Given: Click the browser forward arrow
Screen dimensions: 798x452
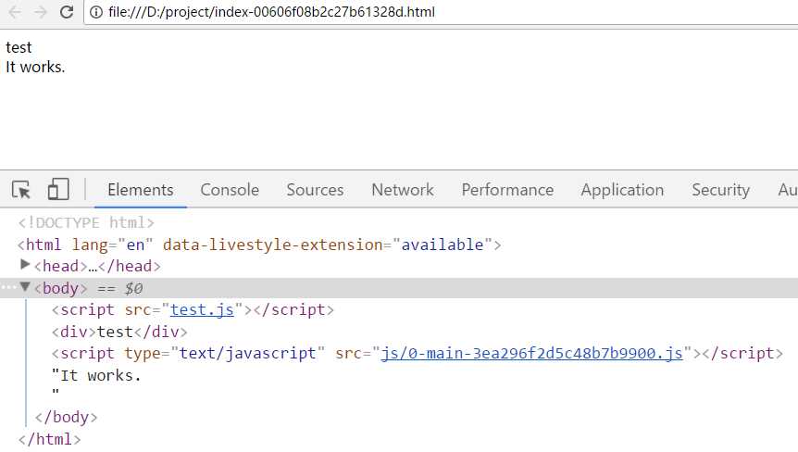Looking at the screenshot, I should [x=41, y=12].
